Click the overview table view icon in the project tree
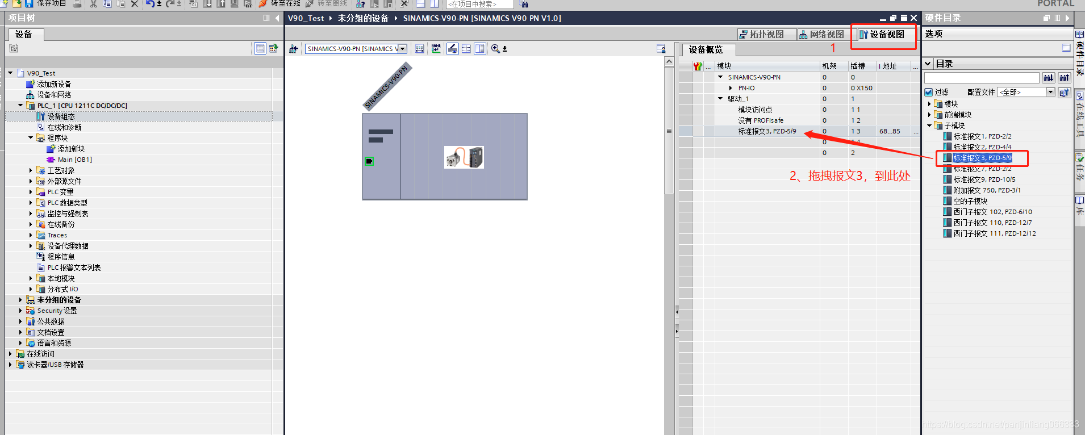This screenshot has height=435, width=1085. point(260,48)
